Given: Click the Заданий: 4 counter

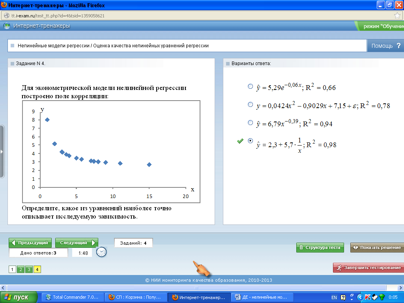Looking at the screenshot, I should click(x=133, y=243).
